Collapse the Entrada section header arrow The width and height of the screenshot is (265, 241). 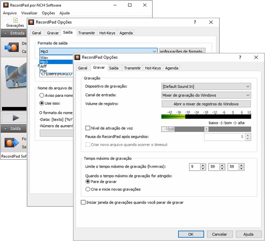click(x=5, y=33)
